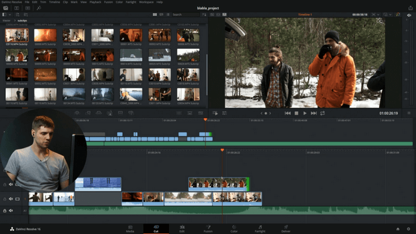The image size is (416, 234).
Task: Select Source Clip viewer mode icon
Action: click(213, 14)
